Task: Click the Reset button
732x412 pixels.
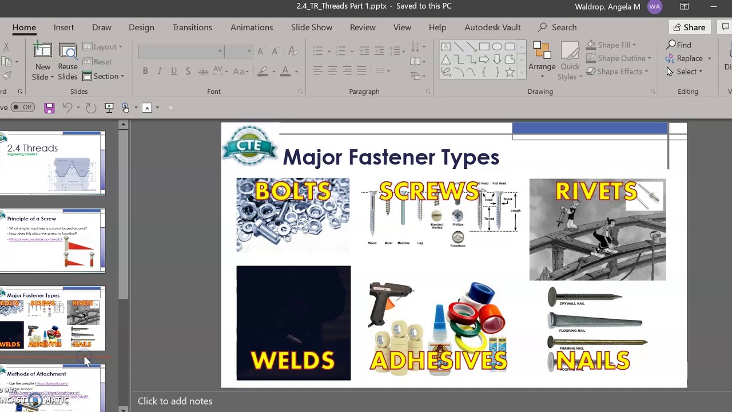Action: pyautogui.click(x=97, y=62)
